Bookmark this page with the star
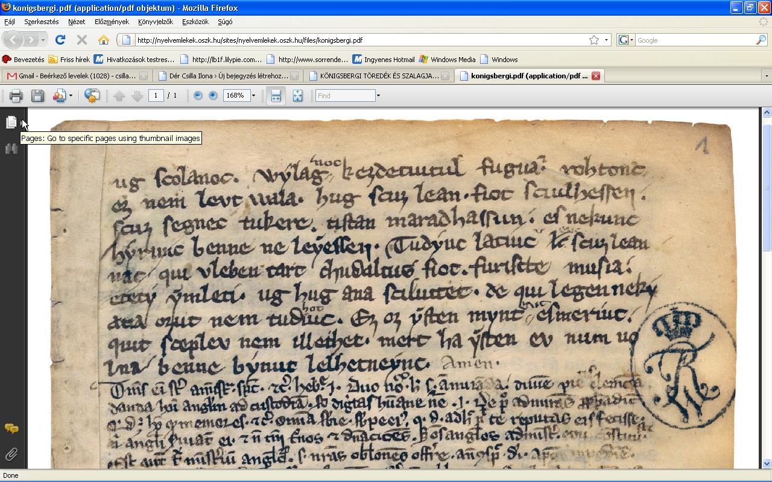The width and height of the screenshot is (772, 482). click(594, 40)
